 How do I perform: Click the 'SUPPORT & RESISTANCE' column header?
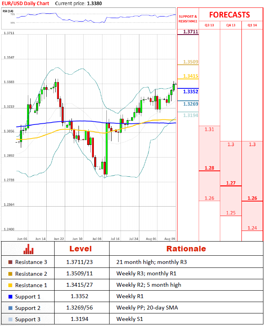[188, 19]
